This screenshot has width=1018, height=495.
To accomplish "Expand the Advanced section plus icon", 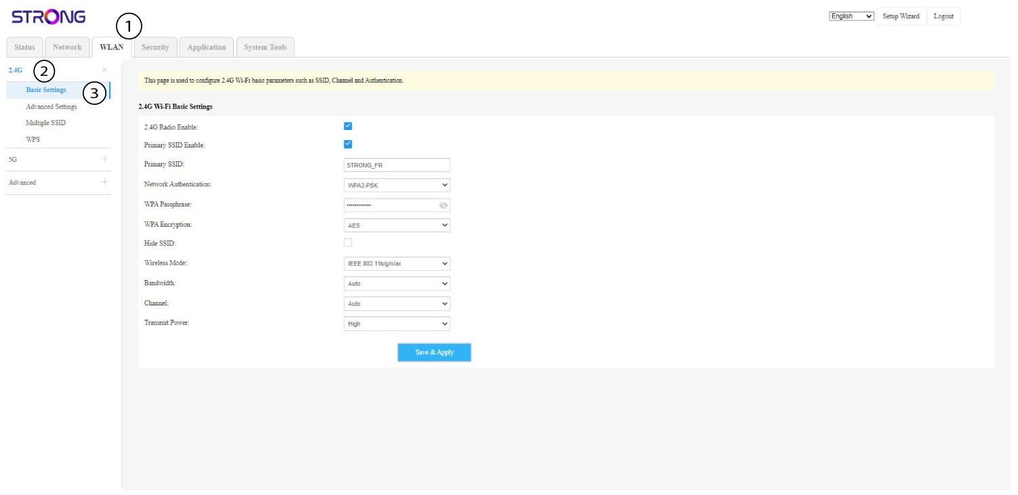I will coord(104,182).
